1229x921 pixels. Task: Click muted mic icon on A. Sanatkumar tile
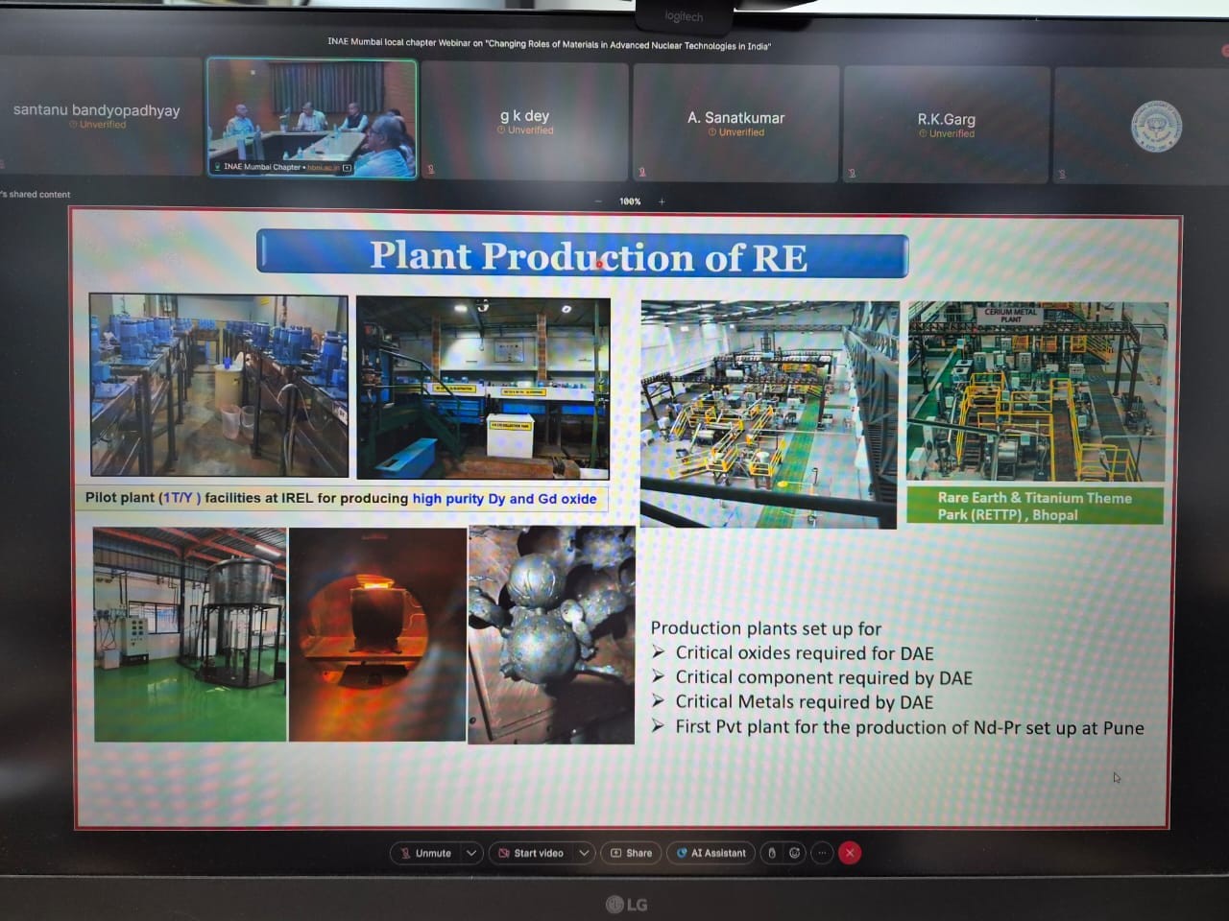(x=642, y=173)
